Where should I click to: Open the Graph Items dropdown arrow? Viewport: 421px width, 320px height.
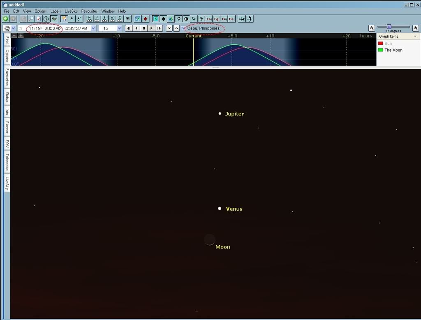415,36
